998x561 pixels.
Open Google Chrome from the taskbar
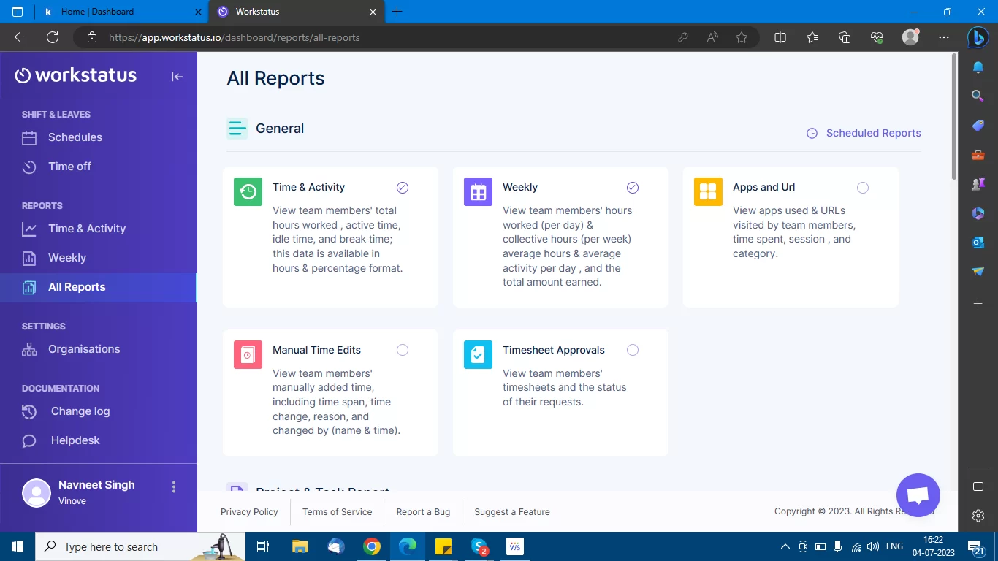(372, 546)
